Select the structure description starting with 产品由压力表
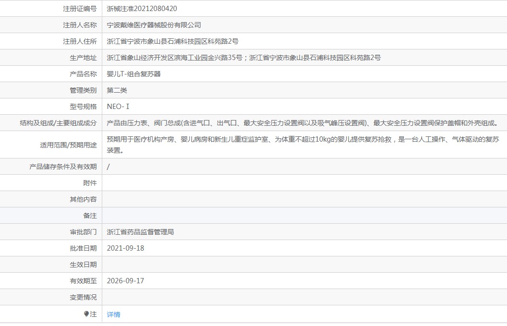 [303, 123]
